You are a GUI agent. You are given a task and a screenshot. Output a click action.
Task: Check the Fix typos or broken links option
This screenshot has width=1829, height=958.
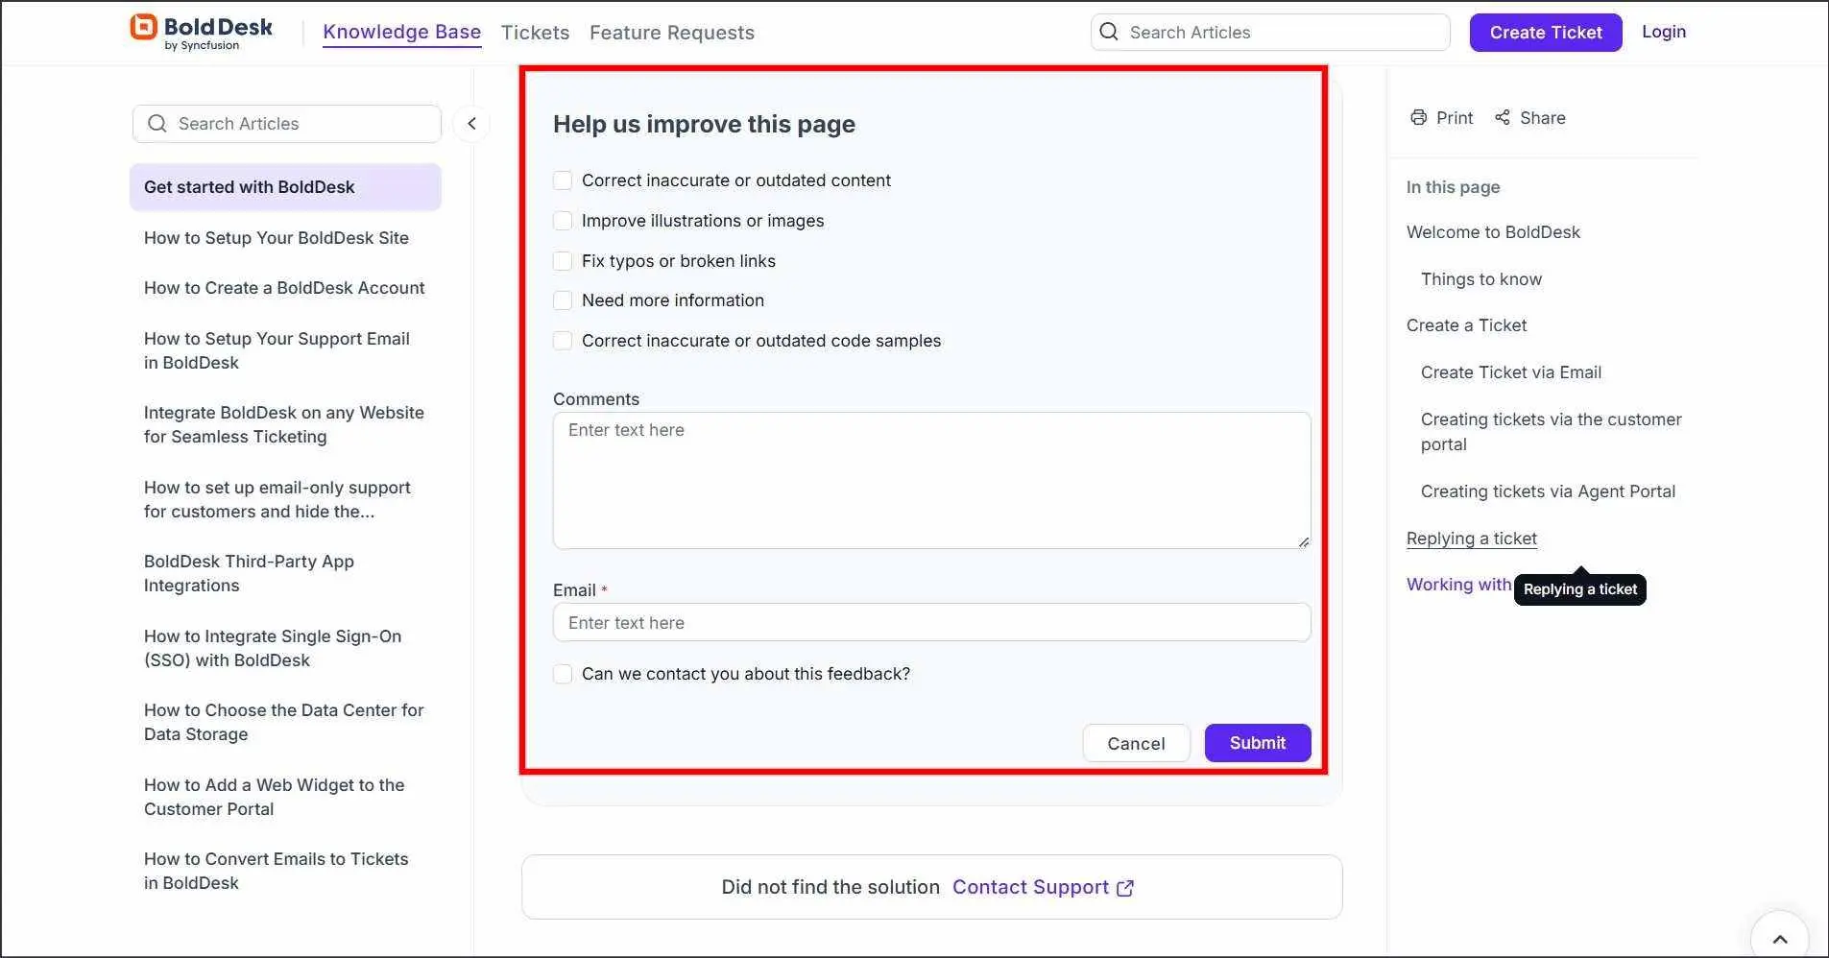coord(562,260)
